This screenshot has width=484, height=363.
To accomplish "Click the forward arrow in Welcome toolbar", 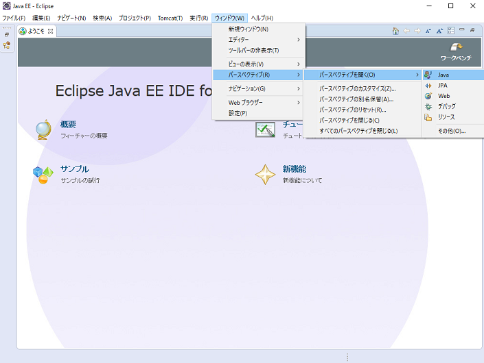I will pos(417,31).
